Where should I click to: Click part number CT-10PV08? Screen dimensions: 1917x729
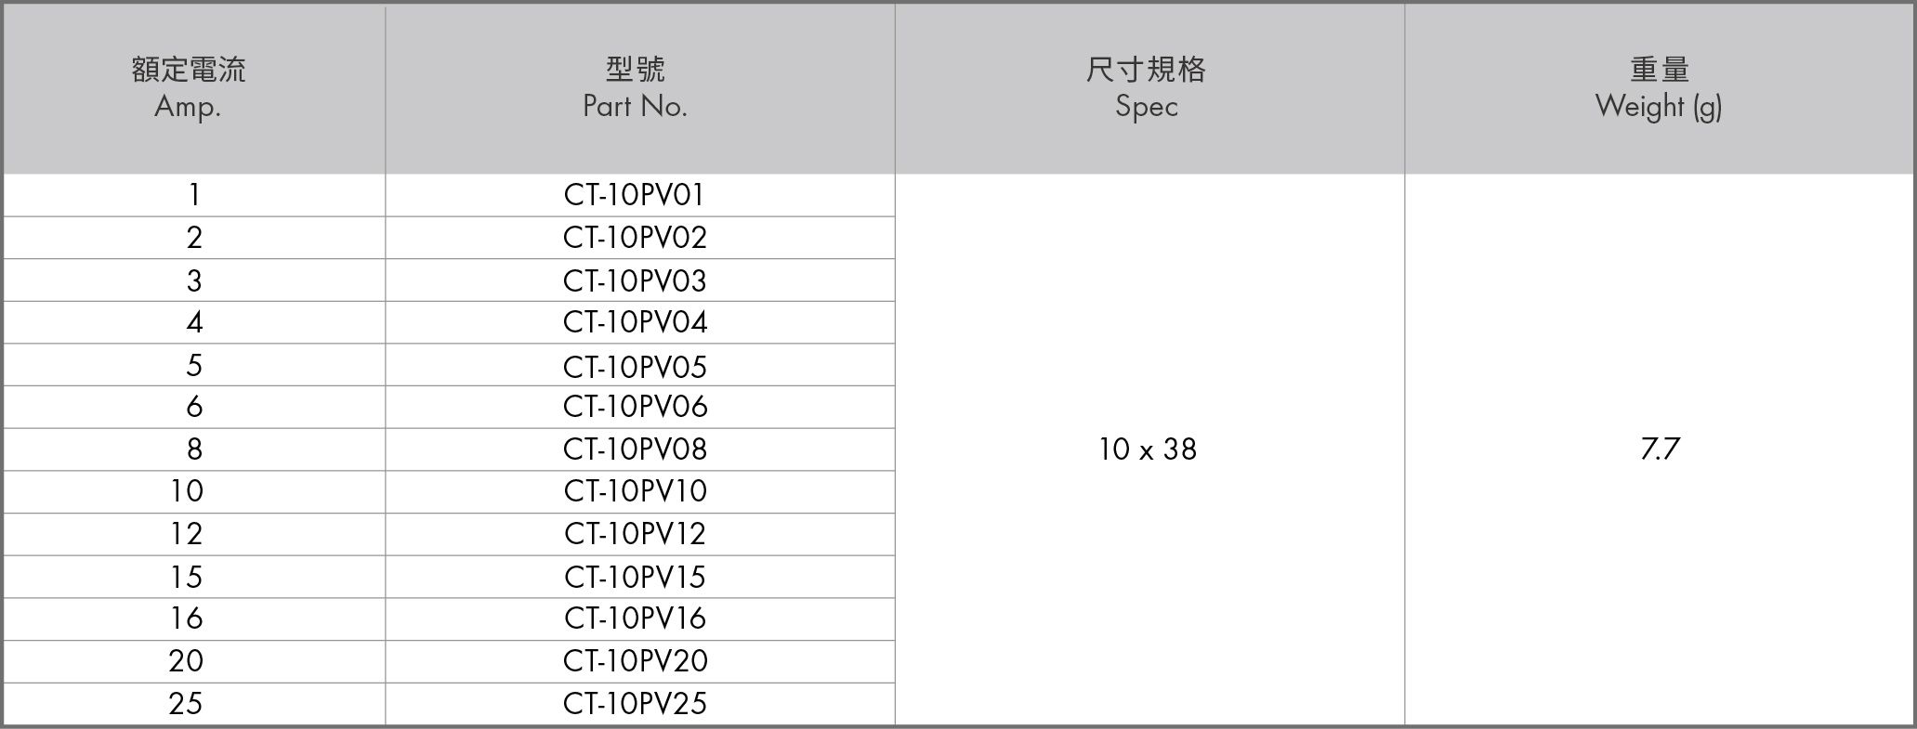[x=636, y=449]
